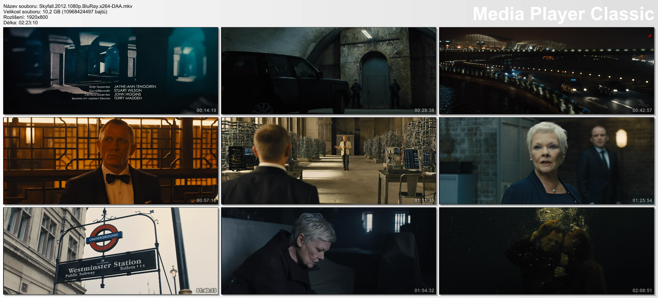
Task: Open the thumbnail at 01:25:54
Action: 547,161
